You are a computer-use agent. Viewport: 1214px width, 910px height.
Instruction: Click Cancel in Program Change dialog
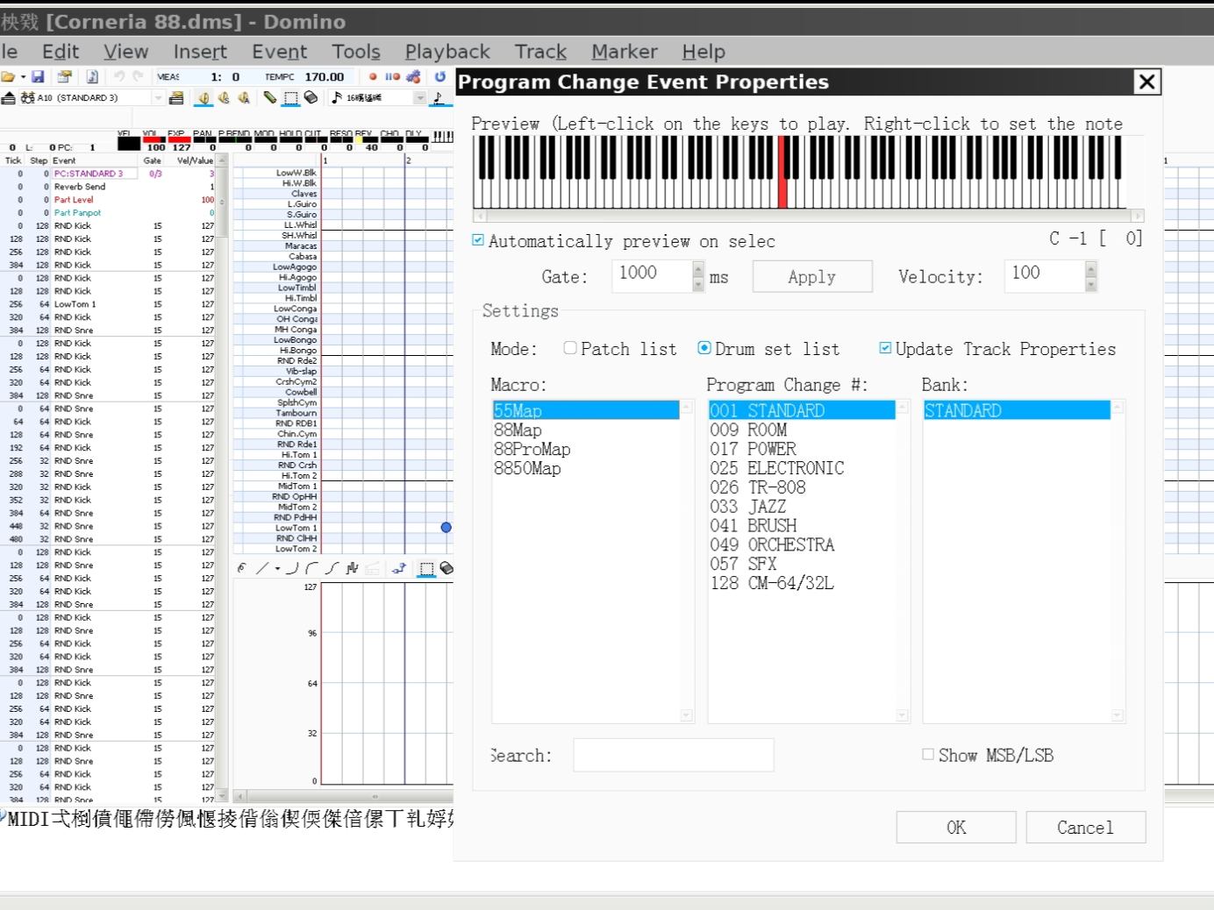(1085, 828)
